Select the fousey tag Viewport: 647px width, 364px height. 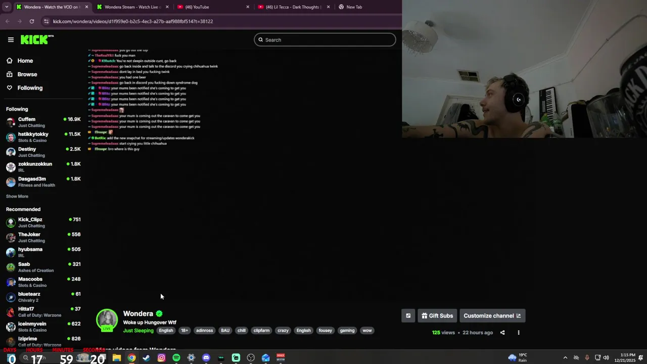[x=326, y=331]
